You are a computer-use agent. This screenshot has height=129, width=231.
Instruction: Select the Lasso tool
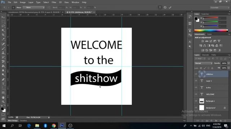click(x=3, y=26)
